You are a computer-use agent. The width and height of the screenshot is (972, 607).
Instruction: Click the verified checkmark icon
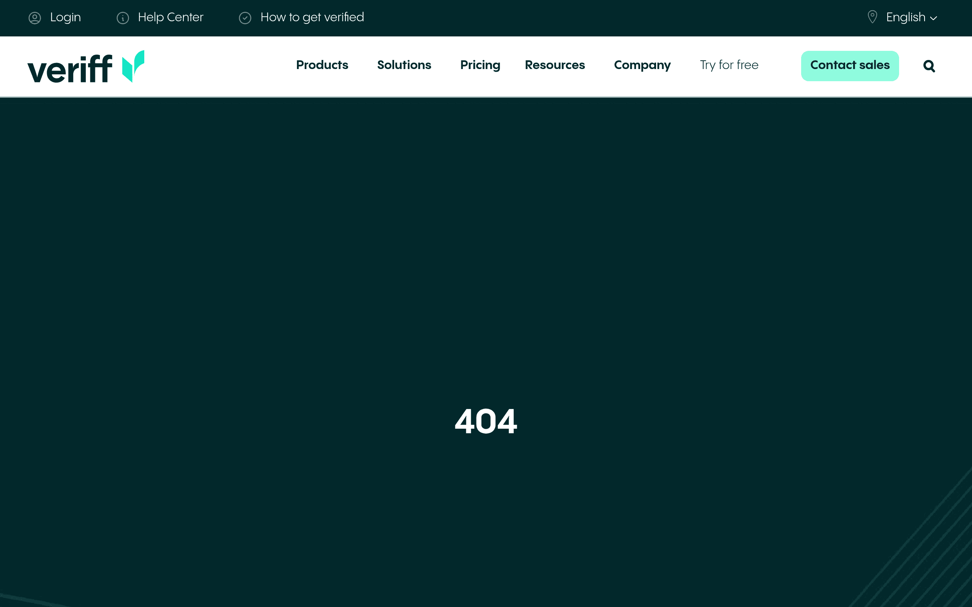pos(245,18)
